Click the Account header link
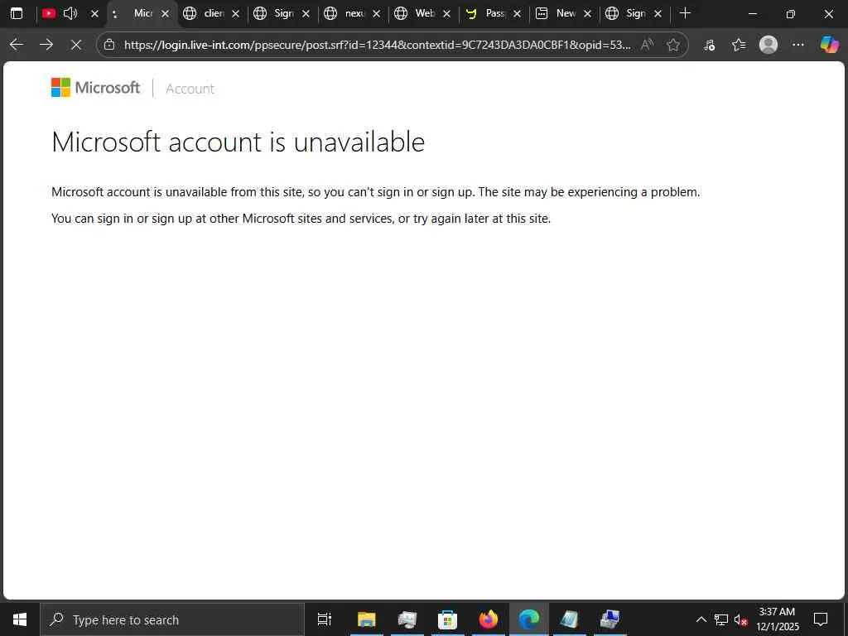This screenshot has width=848, height=636. (190, 89)
